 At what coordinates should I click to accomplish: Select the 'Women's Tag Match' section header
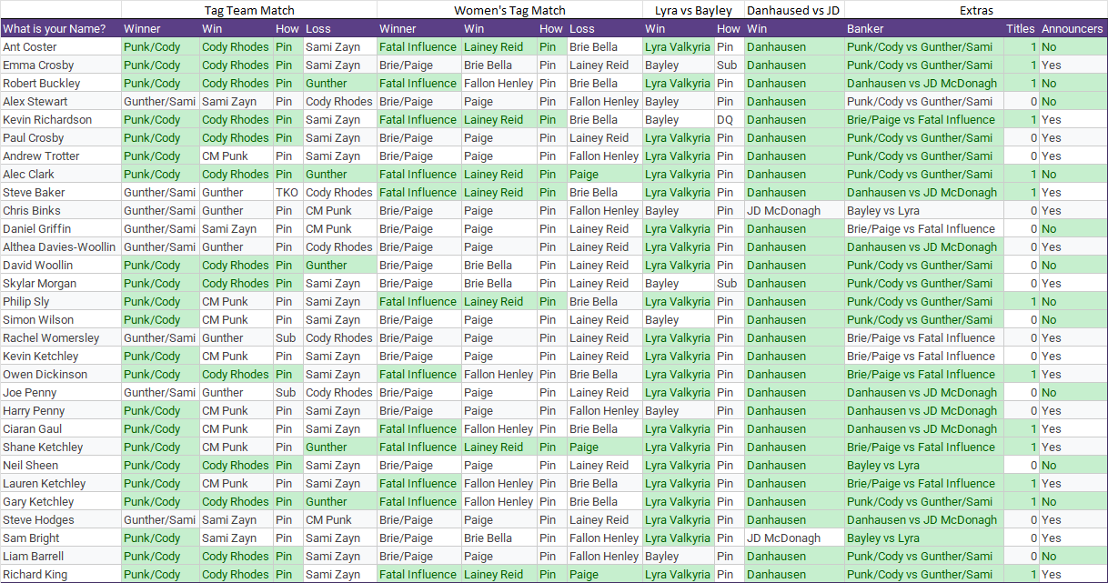click(x=509, y=10)
